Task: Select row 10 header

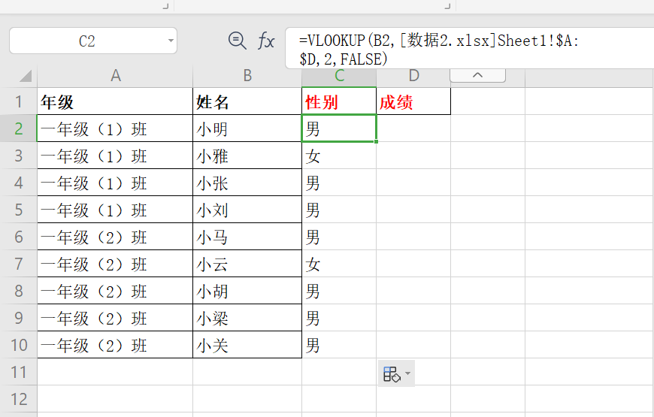Action: (18, 345)
